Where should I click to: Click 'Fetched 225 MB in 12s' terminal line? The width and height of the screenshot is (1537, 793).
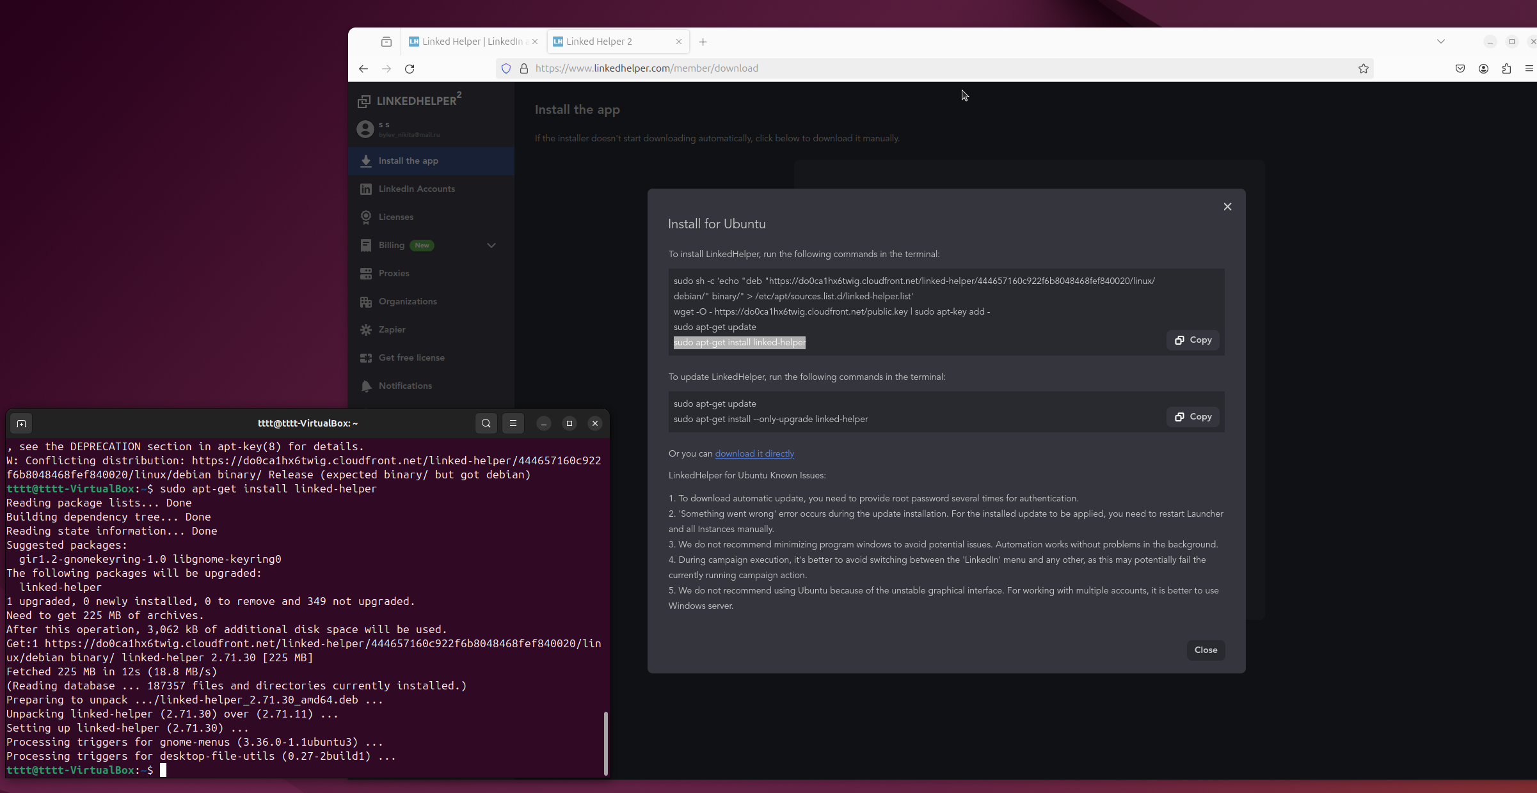coord(112,672)
